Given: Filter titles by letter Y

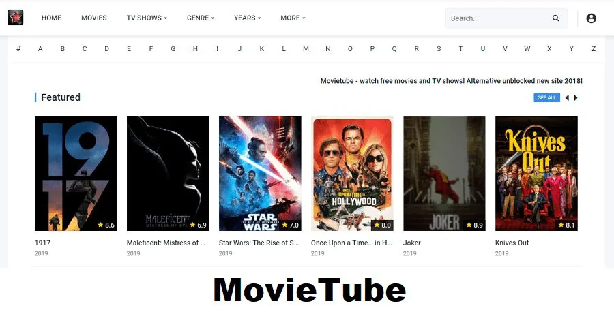Looking at the screenshot, I should click(571, 49).
